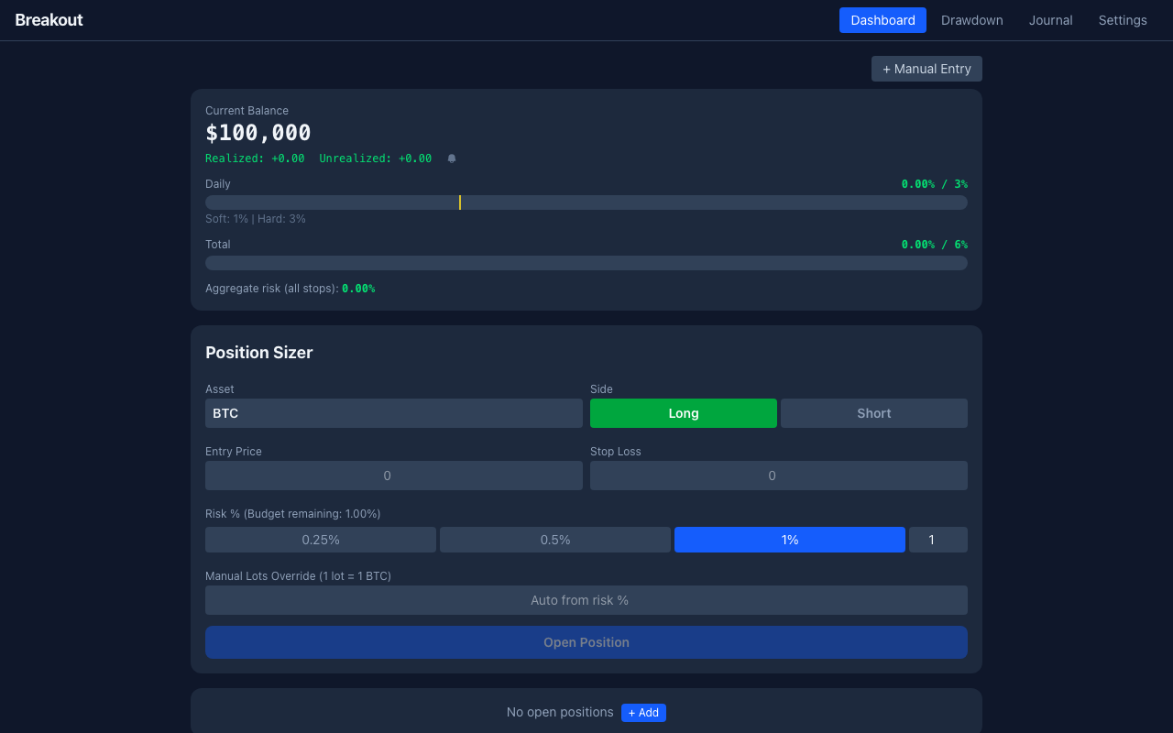The height and width of the screenshot is (733, 1173).
Task: Click the + Add position button
Action: pyautogui.click(x=643, y=713)
